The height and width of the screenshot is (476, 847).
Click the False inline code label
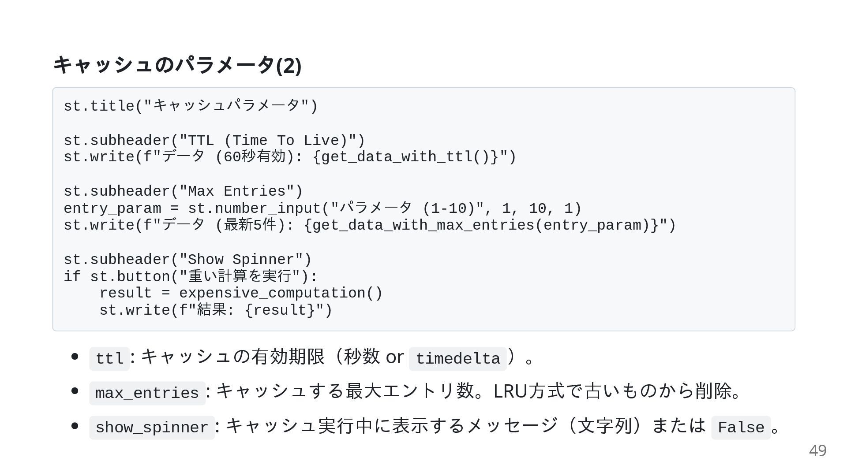click(741, 428)
